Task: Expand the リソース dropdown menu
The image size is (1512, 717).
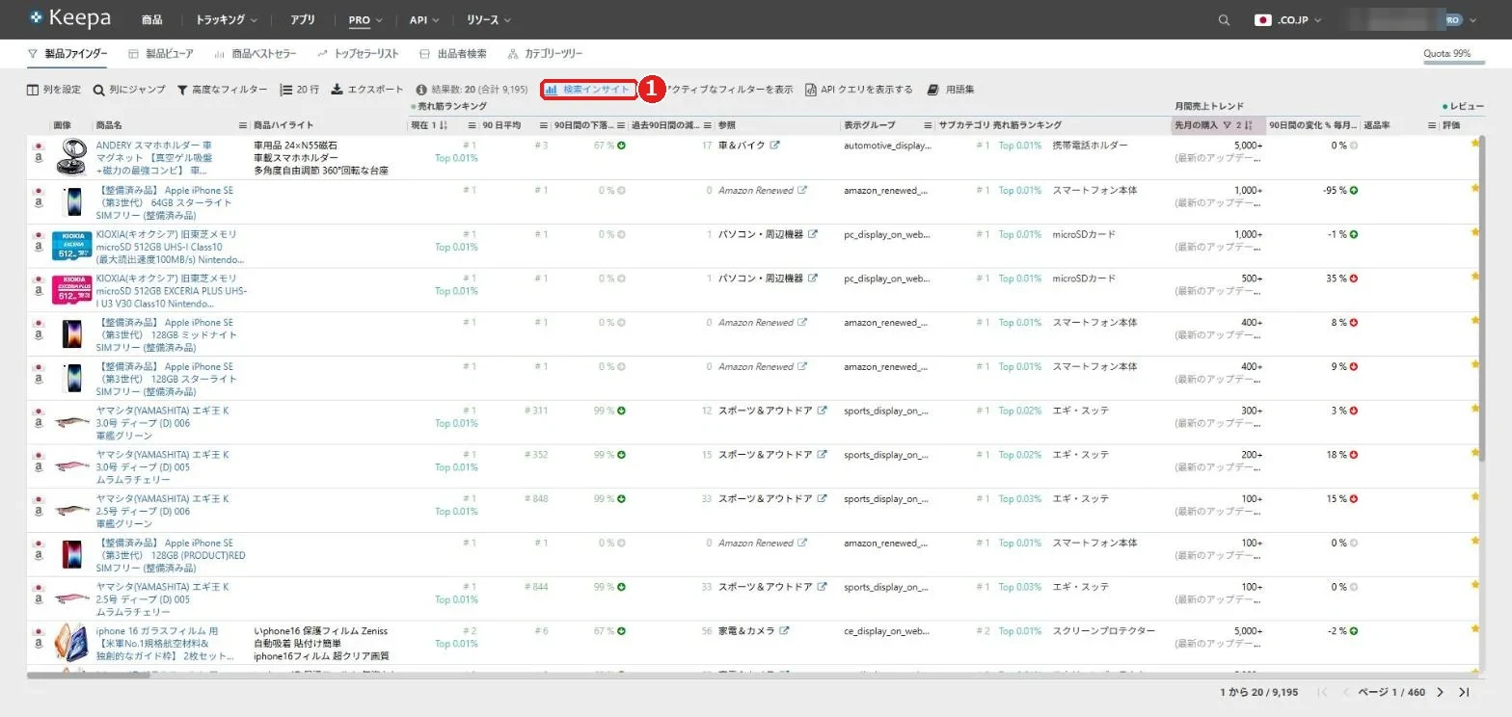Action: click(489, 19)
